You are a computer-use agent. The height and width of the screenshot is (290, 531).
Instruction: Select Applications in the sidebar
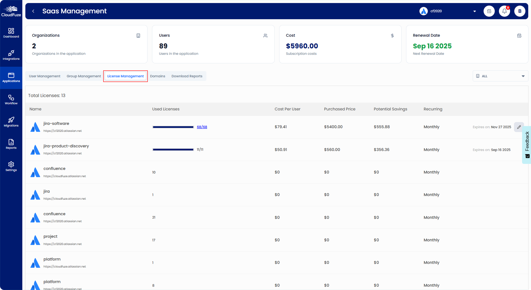point(11,78)
